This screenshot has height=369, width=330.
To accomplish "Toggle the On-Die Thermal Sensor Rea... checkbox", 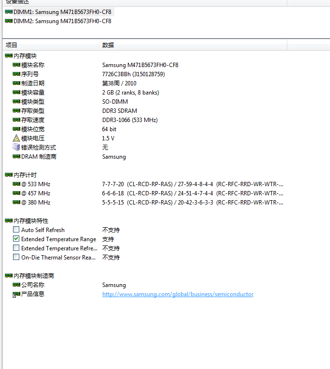I will (16, 257).
